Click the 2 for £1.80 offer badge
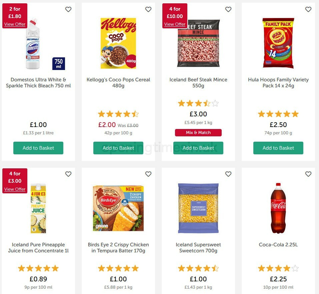This screenshot has width=319, height=294. pyautogui.click(x=14, y=12)
